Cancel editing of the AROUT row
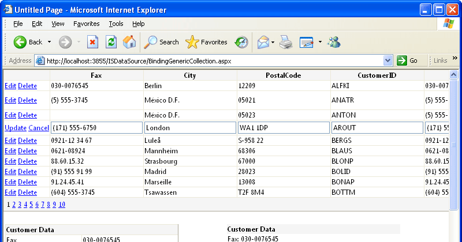This screenshot has height=242, width=462. (39, 128)
